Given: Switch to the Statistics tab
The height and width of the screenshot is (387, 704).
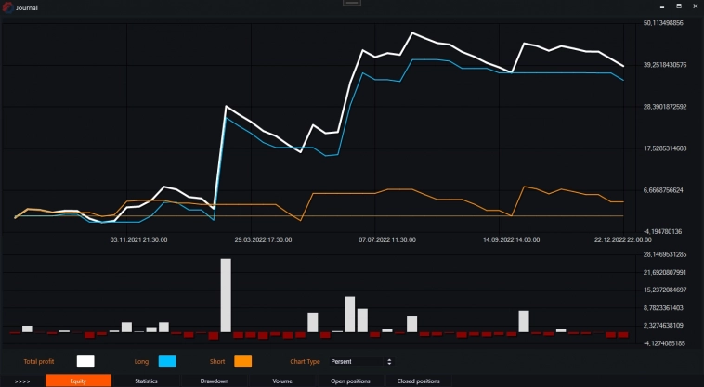Looking at the screenshot, I should coord(146,381).
